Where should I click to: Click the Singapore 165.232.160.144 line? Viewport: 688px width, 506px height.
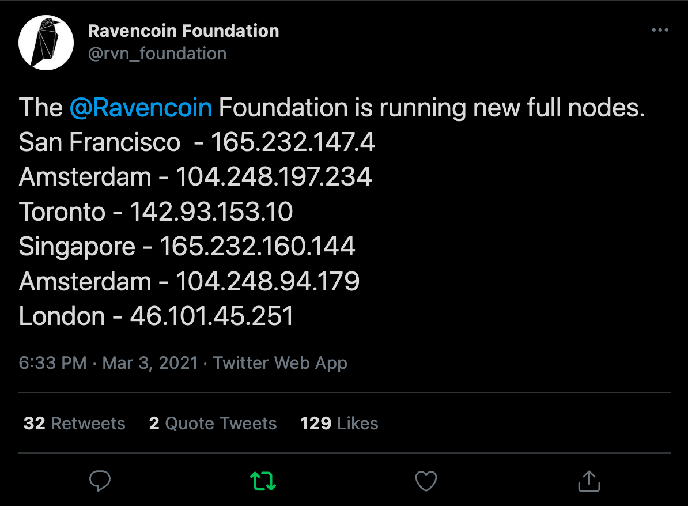click(187, 247)
